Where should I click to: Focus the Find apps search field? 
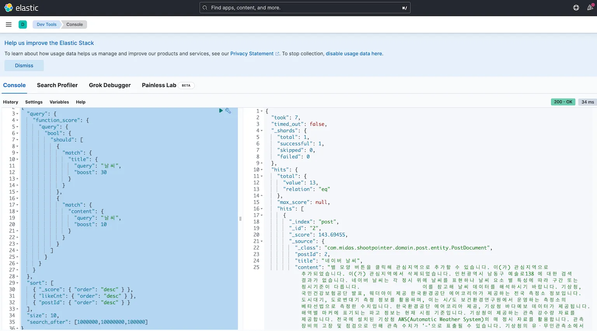[x=305, y=8]
